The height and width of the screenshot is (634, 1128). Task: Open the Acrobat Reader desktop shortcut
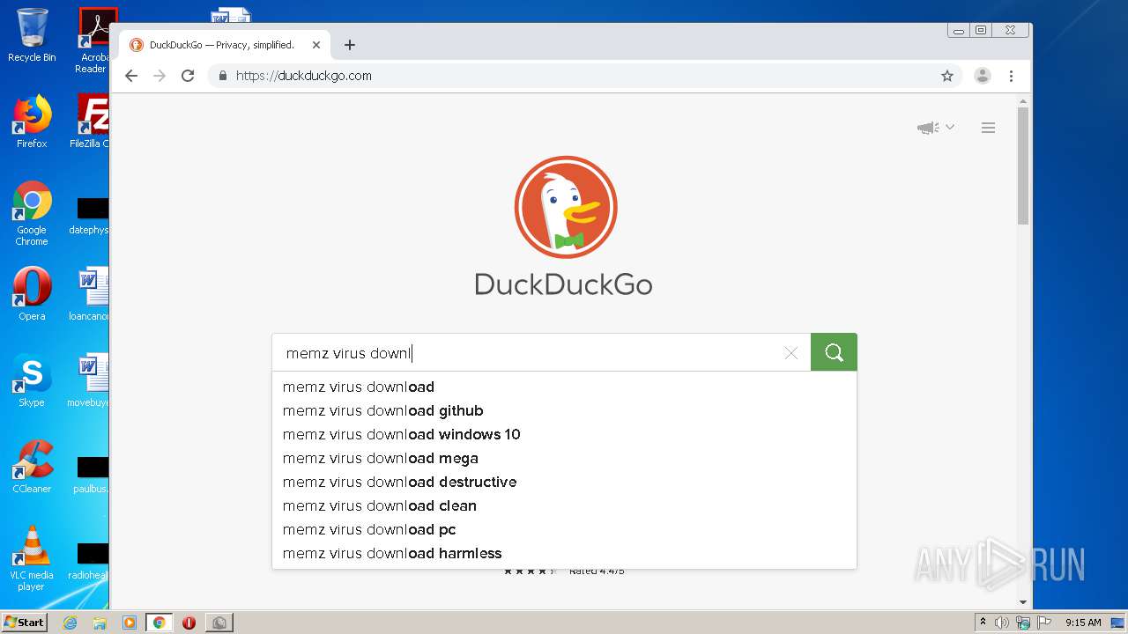(x=93, y=41)
